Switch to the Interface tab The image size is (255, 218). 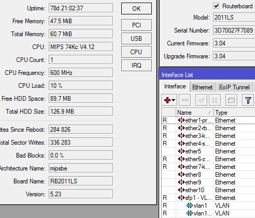(175, 86)
